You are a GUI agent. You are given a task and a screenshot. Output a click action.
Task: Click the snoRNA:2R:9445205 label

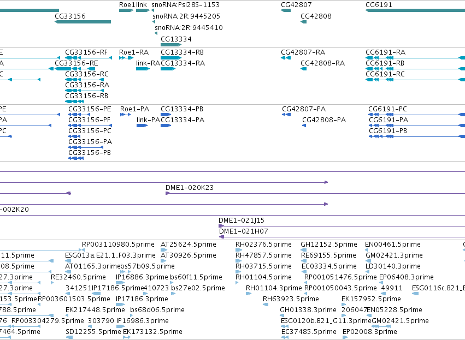[186, 16]
